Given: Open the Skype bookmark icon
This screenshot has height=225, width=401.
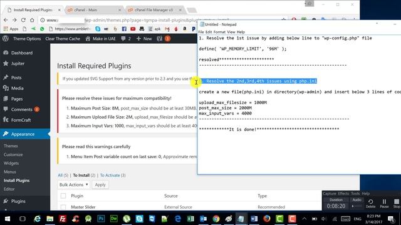Looking at the screenshot, I should 98,29.
